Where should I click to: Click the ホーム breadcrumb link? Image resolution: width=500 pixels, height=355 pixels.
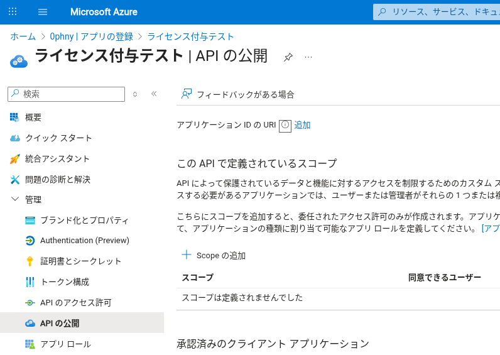(x=23, y=36)
